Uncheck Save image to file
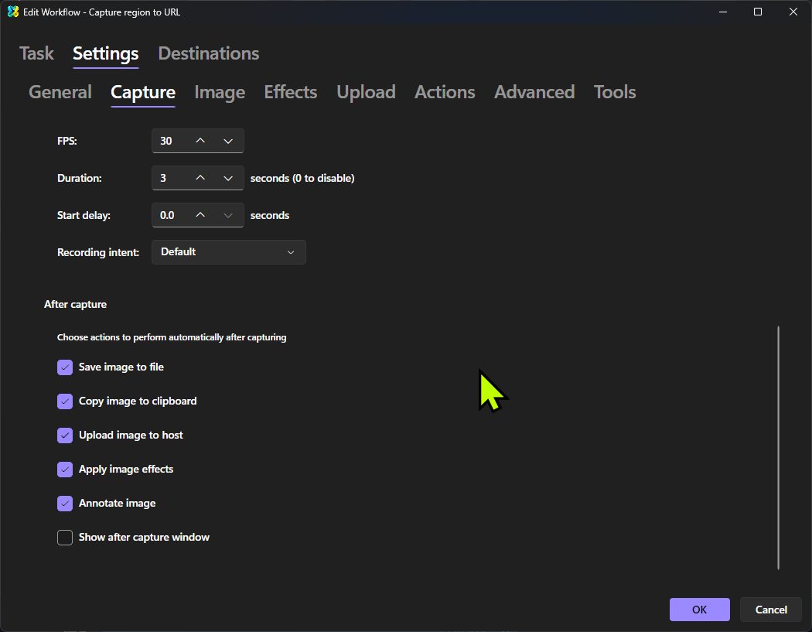Image resolution: width=812 pixels, height=632 pixels. 65,367
